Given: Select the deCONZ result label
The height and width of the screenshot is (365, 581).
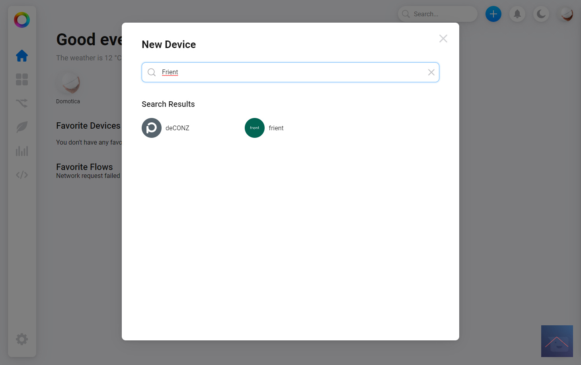Looking at the screenshot, I should (177, 128).
